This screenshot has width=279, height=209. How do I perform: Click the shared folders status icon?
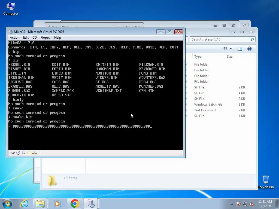point(29,153)
